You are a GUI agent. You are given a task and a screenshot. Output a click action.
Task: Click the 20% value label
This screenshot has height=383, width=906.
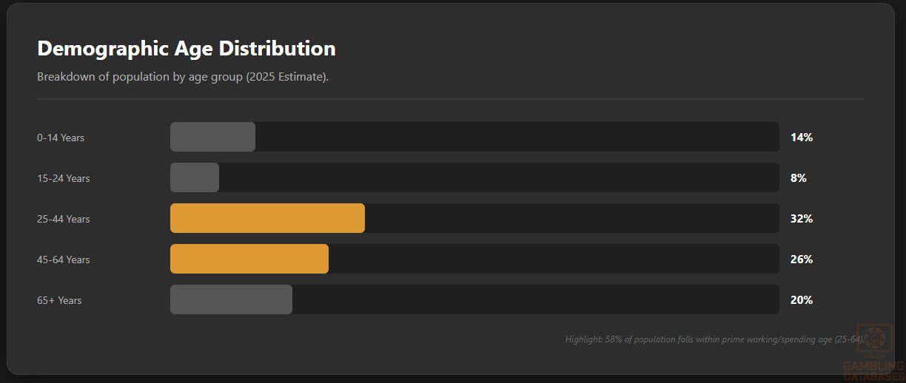coord(802,300)
